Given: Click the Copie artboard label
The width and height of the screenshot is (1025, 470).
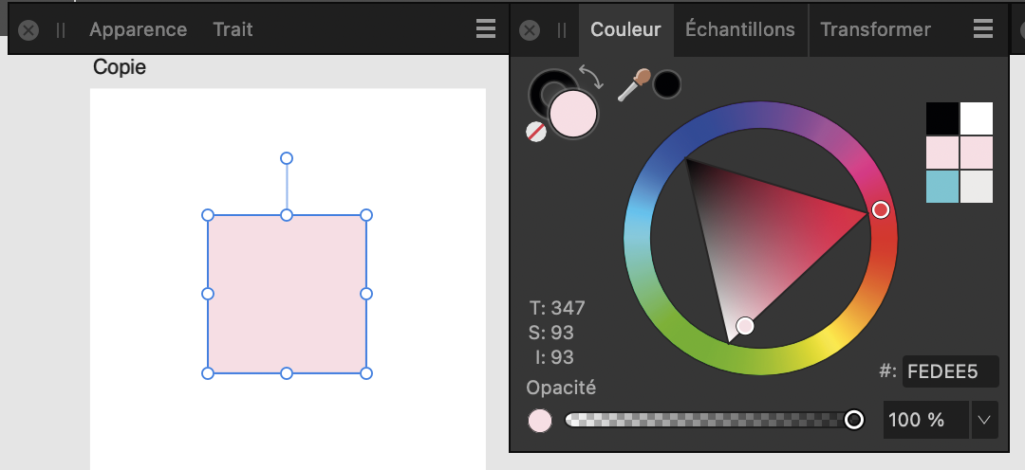Looking at the screenshot, I should [120, 67].
